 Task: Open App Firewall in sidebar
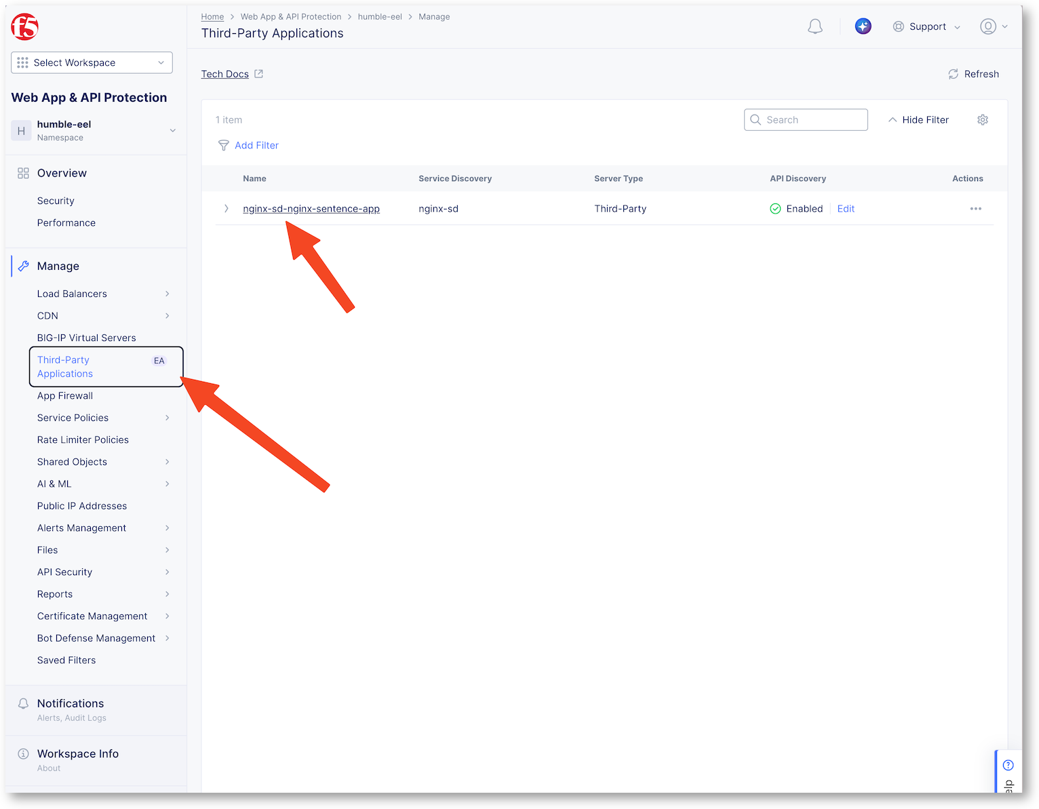tap(65, 396)
